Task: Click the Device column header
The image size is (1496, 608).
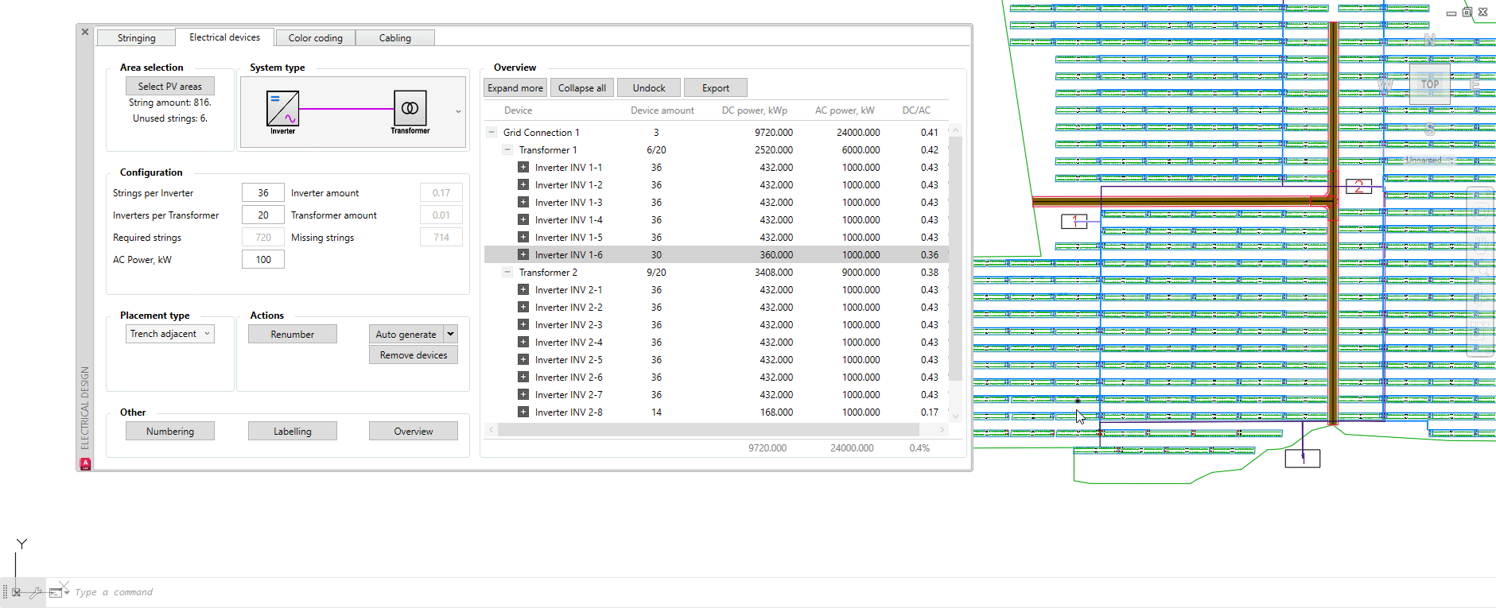Action: pyautogui.click(x=518, y=110)
